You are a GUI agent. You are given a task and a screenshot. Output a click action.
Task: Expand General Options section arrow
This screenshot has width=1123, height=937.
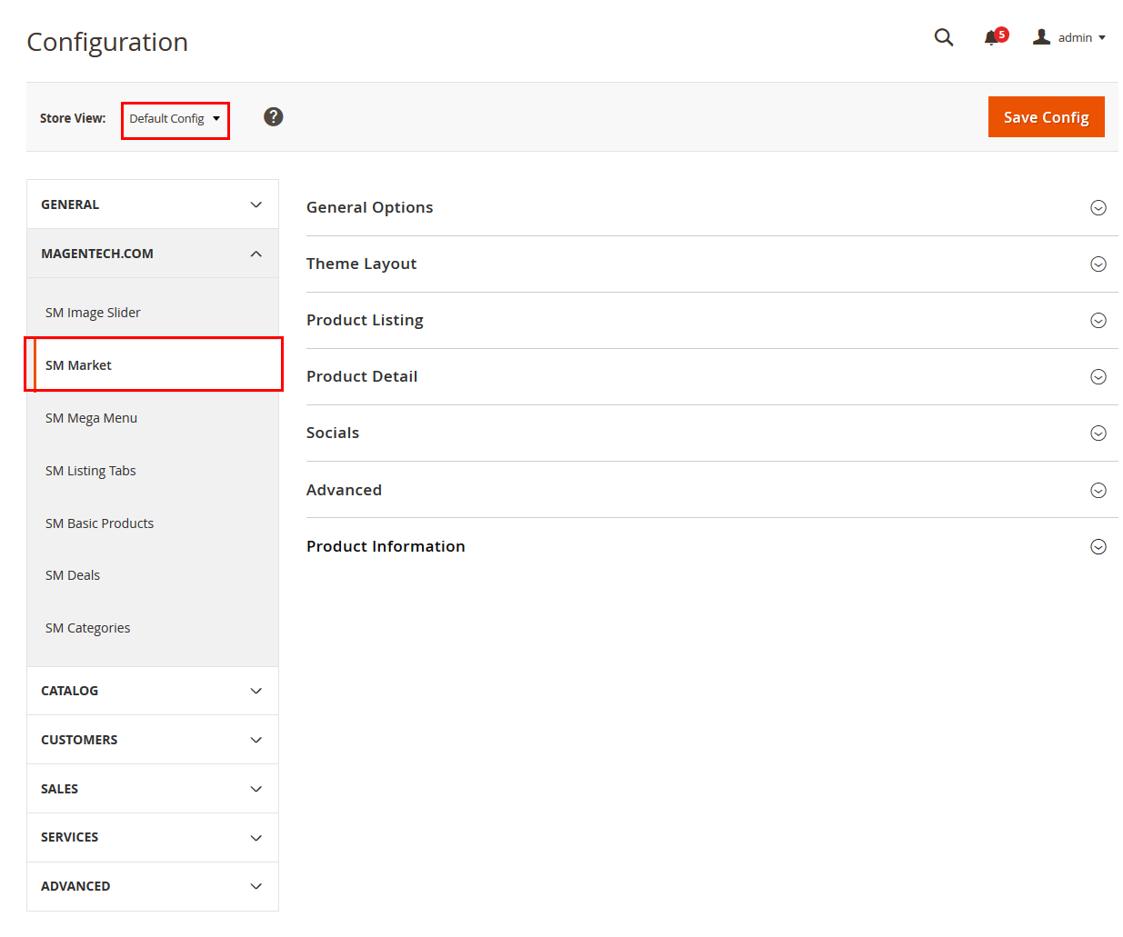tap(1098, 208)
